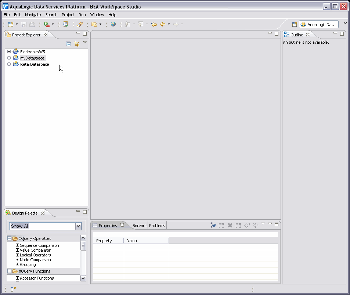Close the Design Palette tab
Screen dimensions: 350x295
coord(43,213)
